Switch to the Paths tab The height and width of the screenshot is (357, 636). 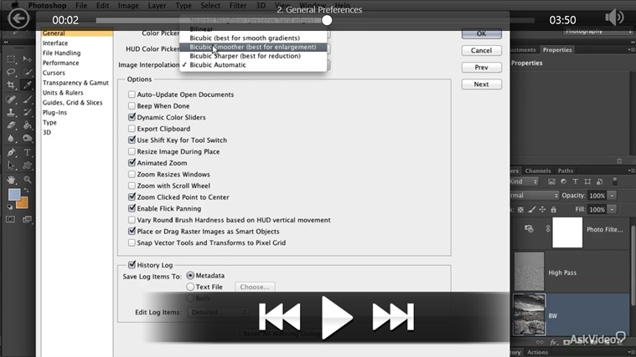tap(565, 171)
